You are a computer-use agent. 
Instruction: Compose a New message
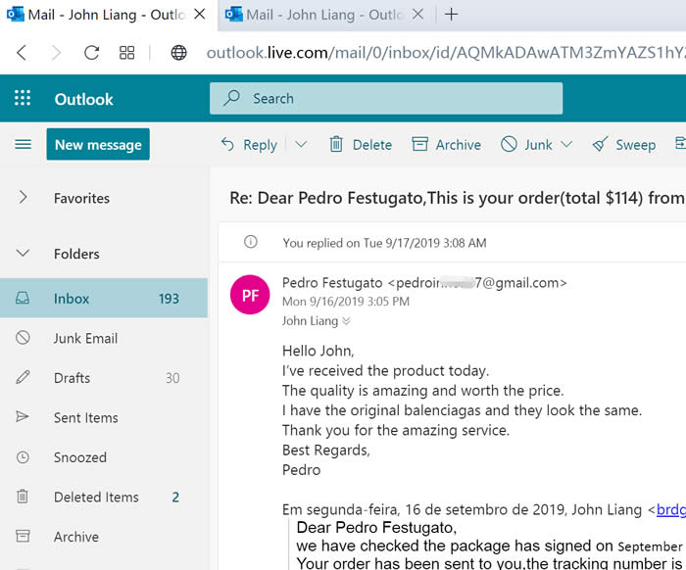(98, 145)
